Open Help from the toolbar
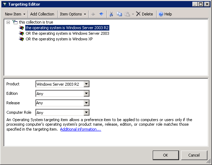Image resolution: width=212 pixels, height=165 pixels. (x=165, y=14)
